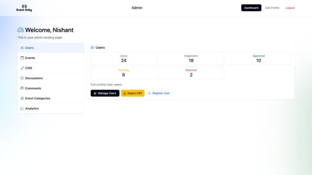Open the Edit Profile link
The image size is (312, 175).
coord(272,8)
